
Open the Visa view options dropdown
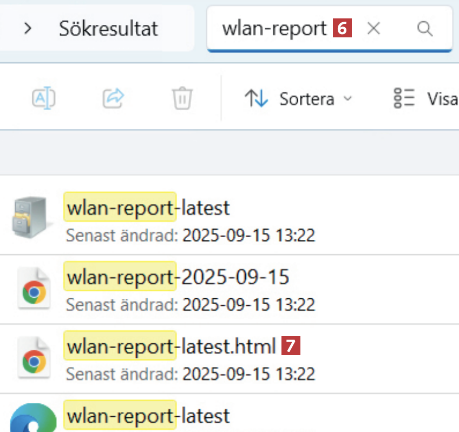(x=427, y=99)
